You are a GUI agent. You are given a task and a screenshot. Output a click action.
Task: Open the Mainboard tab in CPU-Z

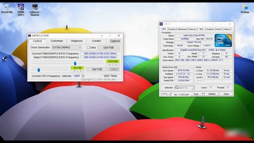182,29
